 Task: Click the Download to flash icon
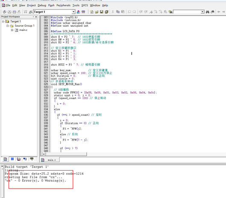[x=26, y=12]
